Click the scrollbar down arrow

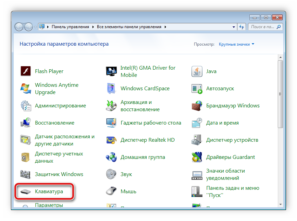(x=281, y=205)
